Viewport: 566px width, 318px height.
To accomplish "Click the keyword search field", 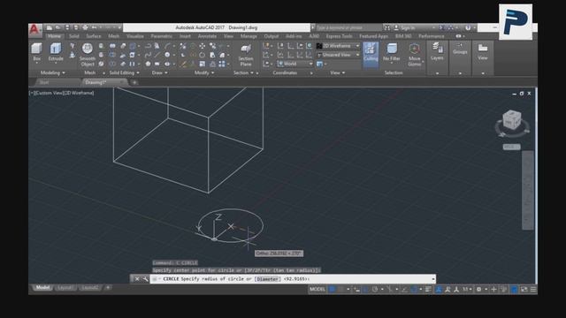I will pyautogui.click(x=348, y=27).
